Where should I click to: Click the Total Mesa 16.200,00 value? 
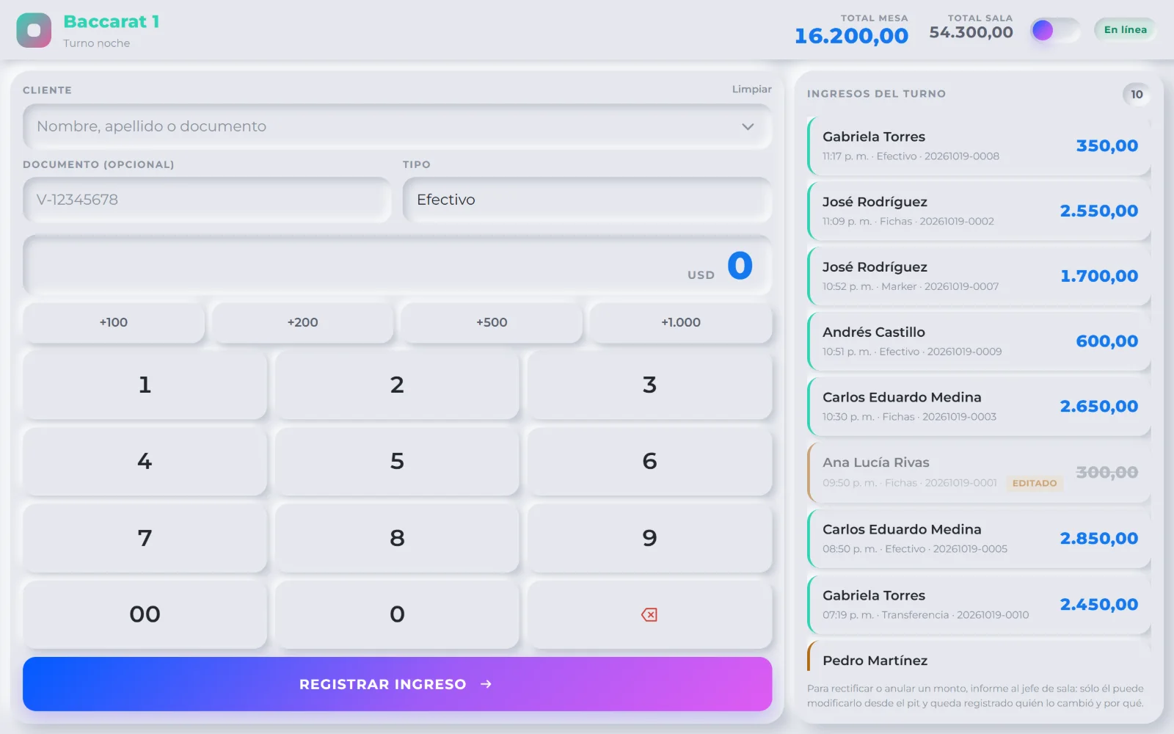pos(851,36)
